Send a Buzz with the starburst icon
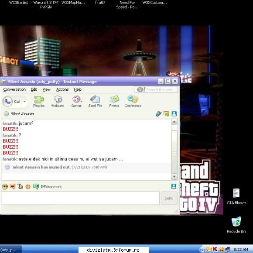 click(x=28, y=187)
